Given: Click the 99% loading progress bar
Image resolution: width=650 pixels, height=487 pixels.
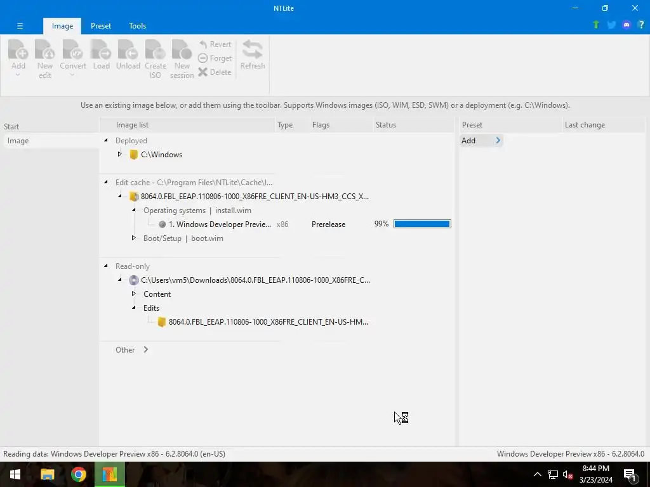Looking at the screenshot, I should coord(422,224).
